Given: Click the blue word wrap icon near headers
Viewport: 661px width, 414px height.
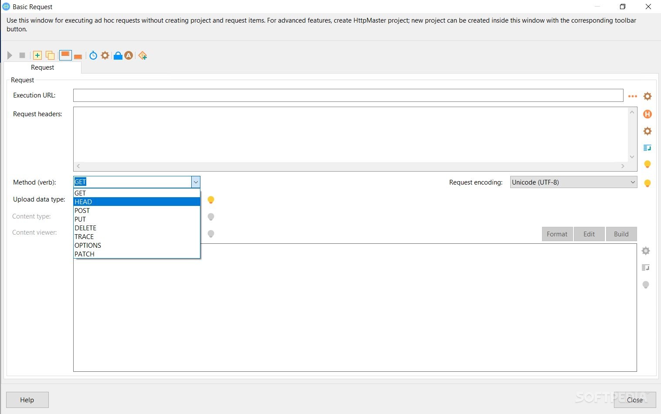Looking at the screenshot, I should point(647,148).
